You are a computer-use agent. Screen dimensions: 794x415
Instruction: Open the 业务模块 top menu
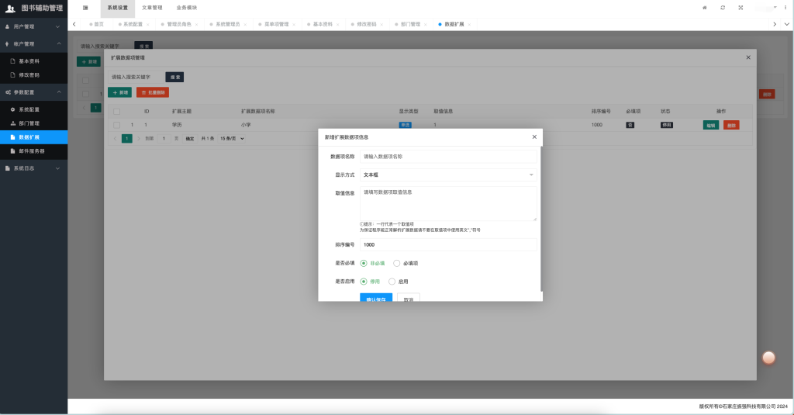point(186,8)
